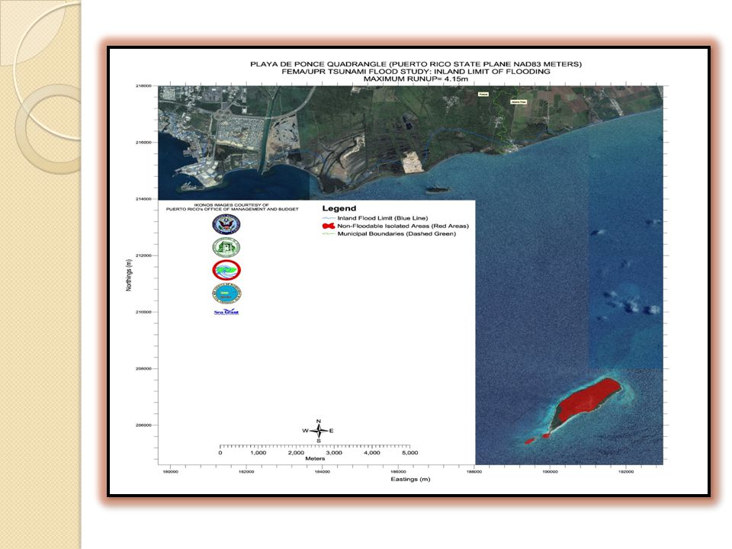Click the '2,000' scale bar label
Image resolution: width=732 pixels, height=549 pixels.
[x=296, y=453]
